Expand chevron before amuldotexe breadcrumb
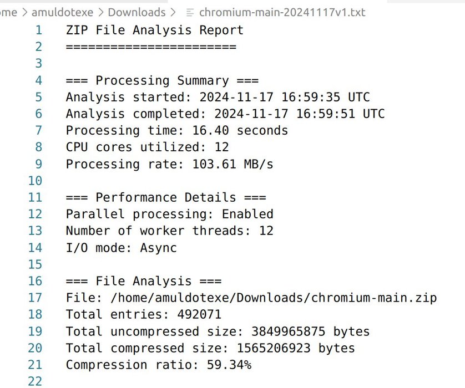The image size is (465, 388). (x=25, y=13)
